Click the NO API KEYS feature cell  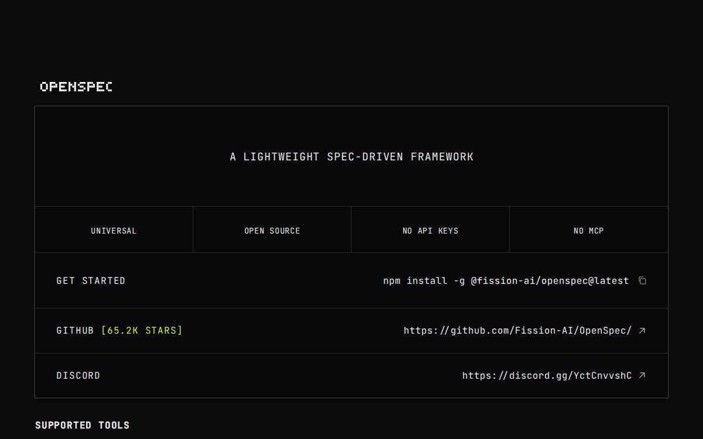[430, 230]
